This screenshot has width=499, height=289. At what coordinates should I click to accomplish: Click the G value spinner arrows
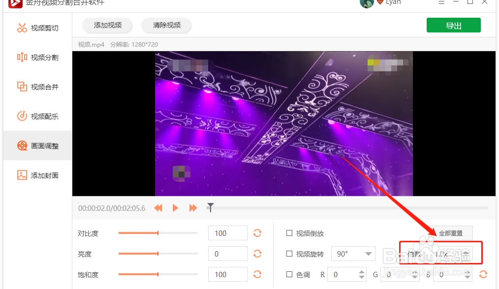[415, 274]
